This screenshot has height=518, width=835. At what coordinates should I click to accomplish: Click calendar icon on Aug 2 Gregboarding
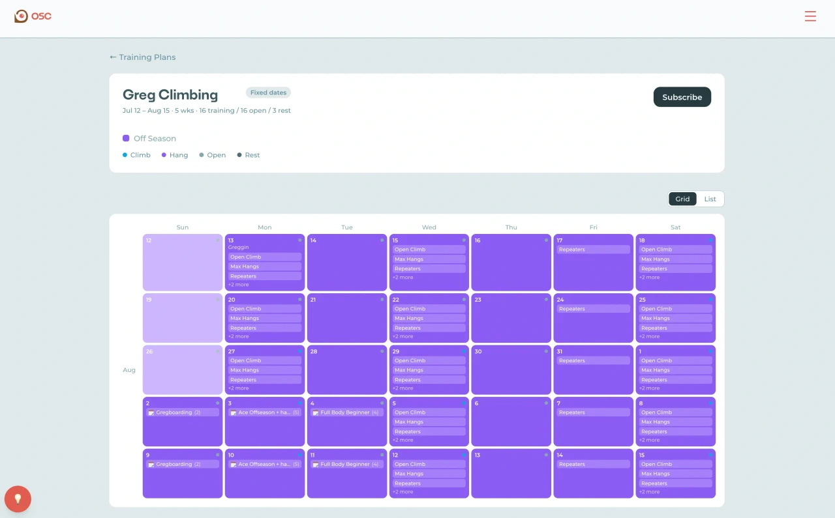151,413
